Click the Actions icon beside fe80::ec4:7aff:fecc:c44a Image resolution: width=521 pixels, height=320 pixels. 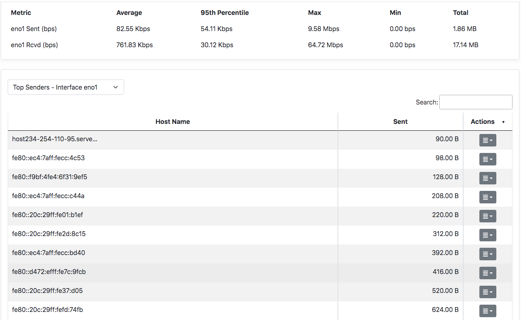[487, 197]
